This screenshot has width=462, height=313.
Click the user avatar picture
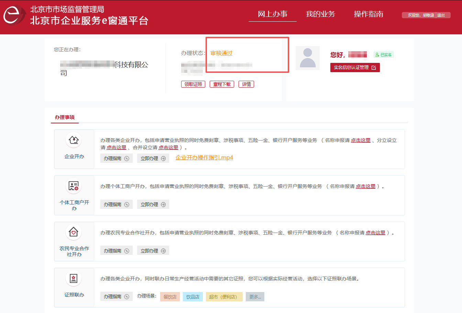[308, 58]
